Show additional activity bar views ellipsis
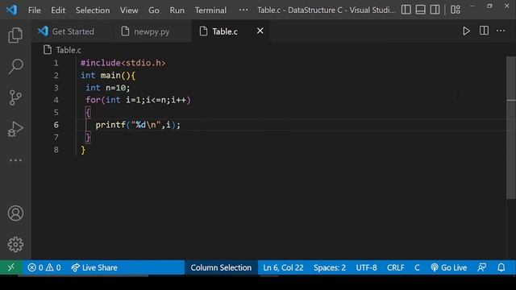The height and width of the screenshot is (290, 516). tap(15, 160)
